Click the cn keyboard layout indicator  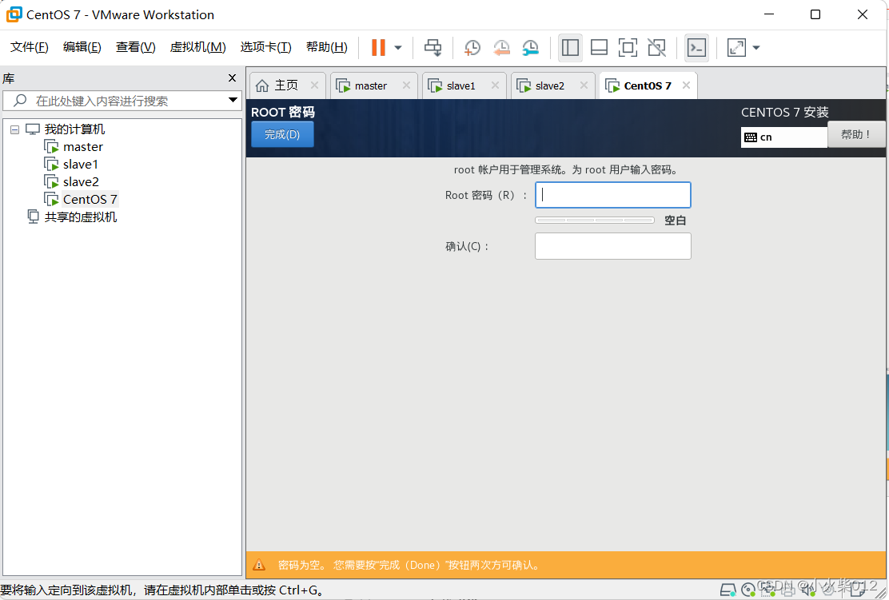pos(784,137)
